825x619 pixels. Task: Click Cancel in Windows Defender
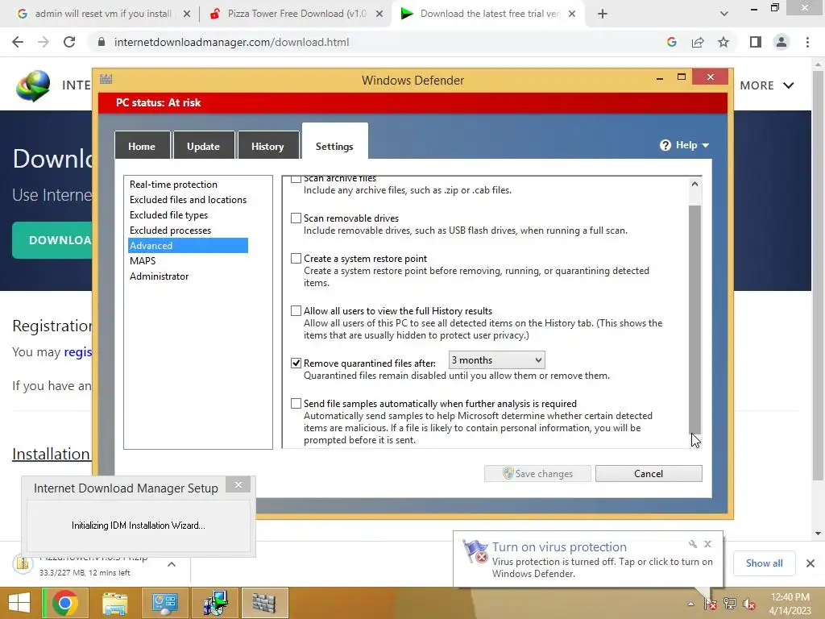click(x=649, y=473)
